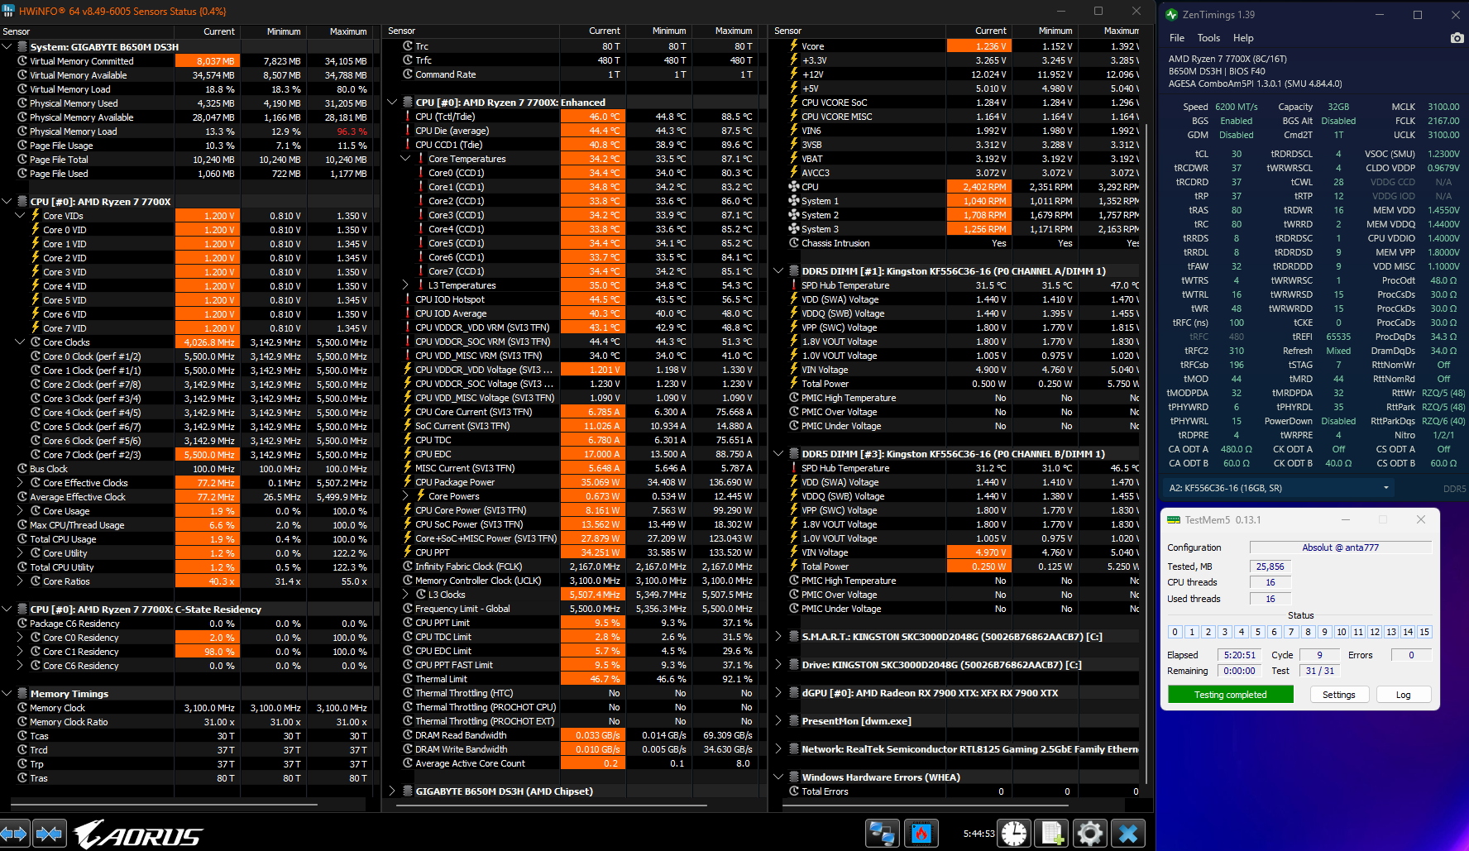This screenshot has width=1469, height=851.
Task: Click the collapse columns arrows icon in HWiNFO
Action: 50,833
